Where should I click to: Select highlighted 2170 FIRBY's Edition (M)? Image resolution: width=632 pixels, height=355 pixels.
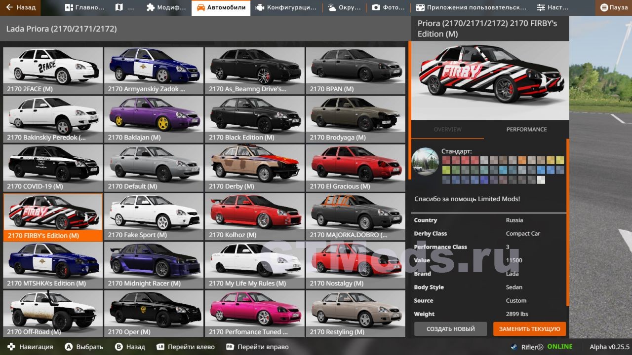(53, 217)
